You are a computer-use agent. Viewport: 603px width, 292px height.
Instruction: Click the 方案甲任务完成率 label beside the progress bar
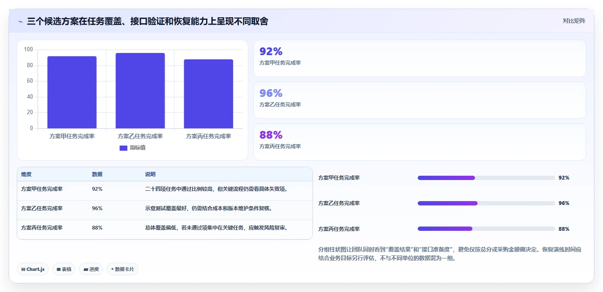click(x=339, y=178)
